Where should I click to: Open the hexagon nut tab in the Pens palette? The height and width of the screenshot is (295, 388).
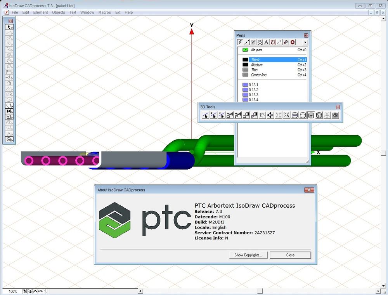point(293,42)
